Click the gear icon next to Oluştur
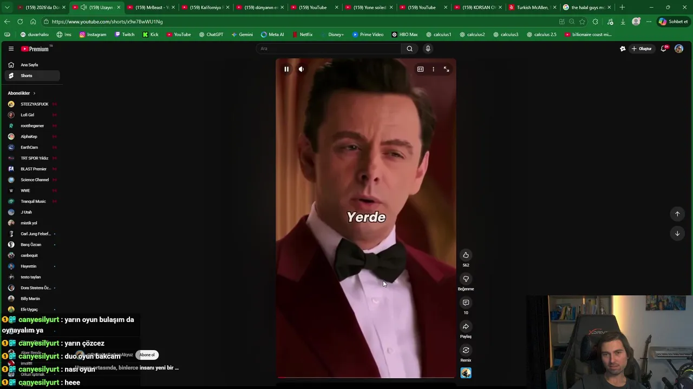693x389 pixels. pos(623,49)
